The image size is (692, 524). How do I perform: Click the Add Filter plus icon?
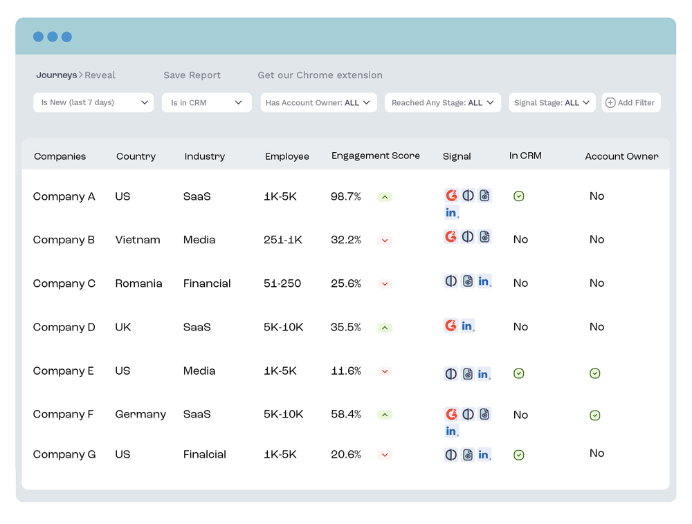click(x=610, y=102)
